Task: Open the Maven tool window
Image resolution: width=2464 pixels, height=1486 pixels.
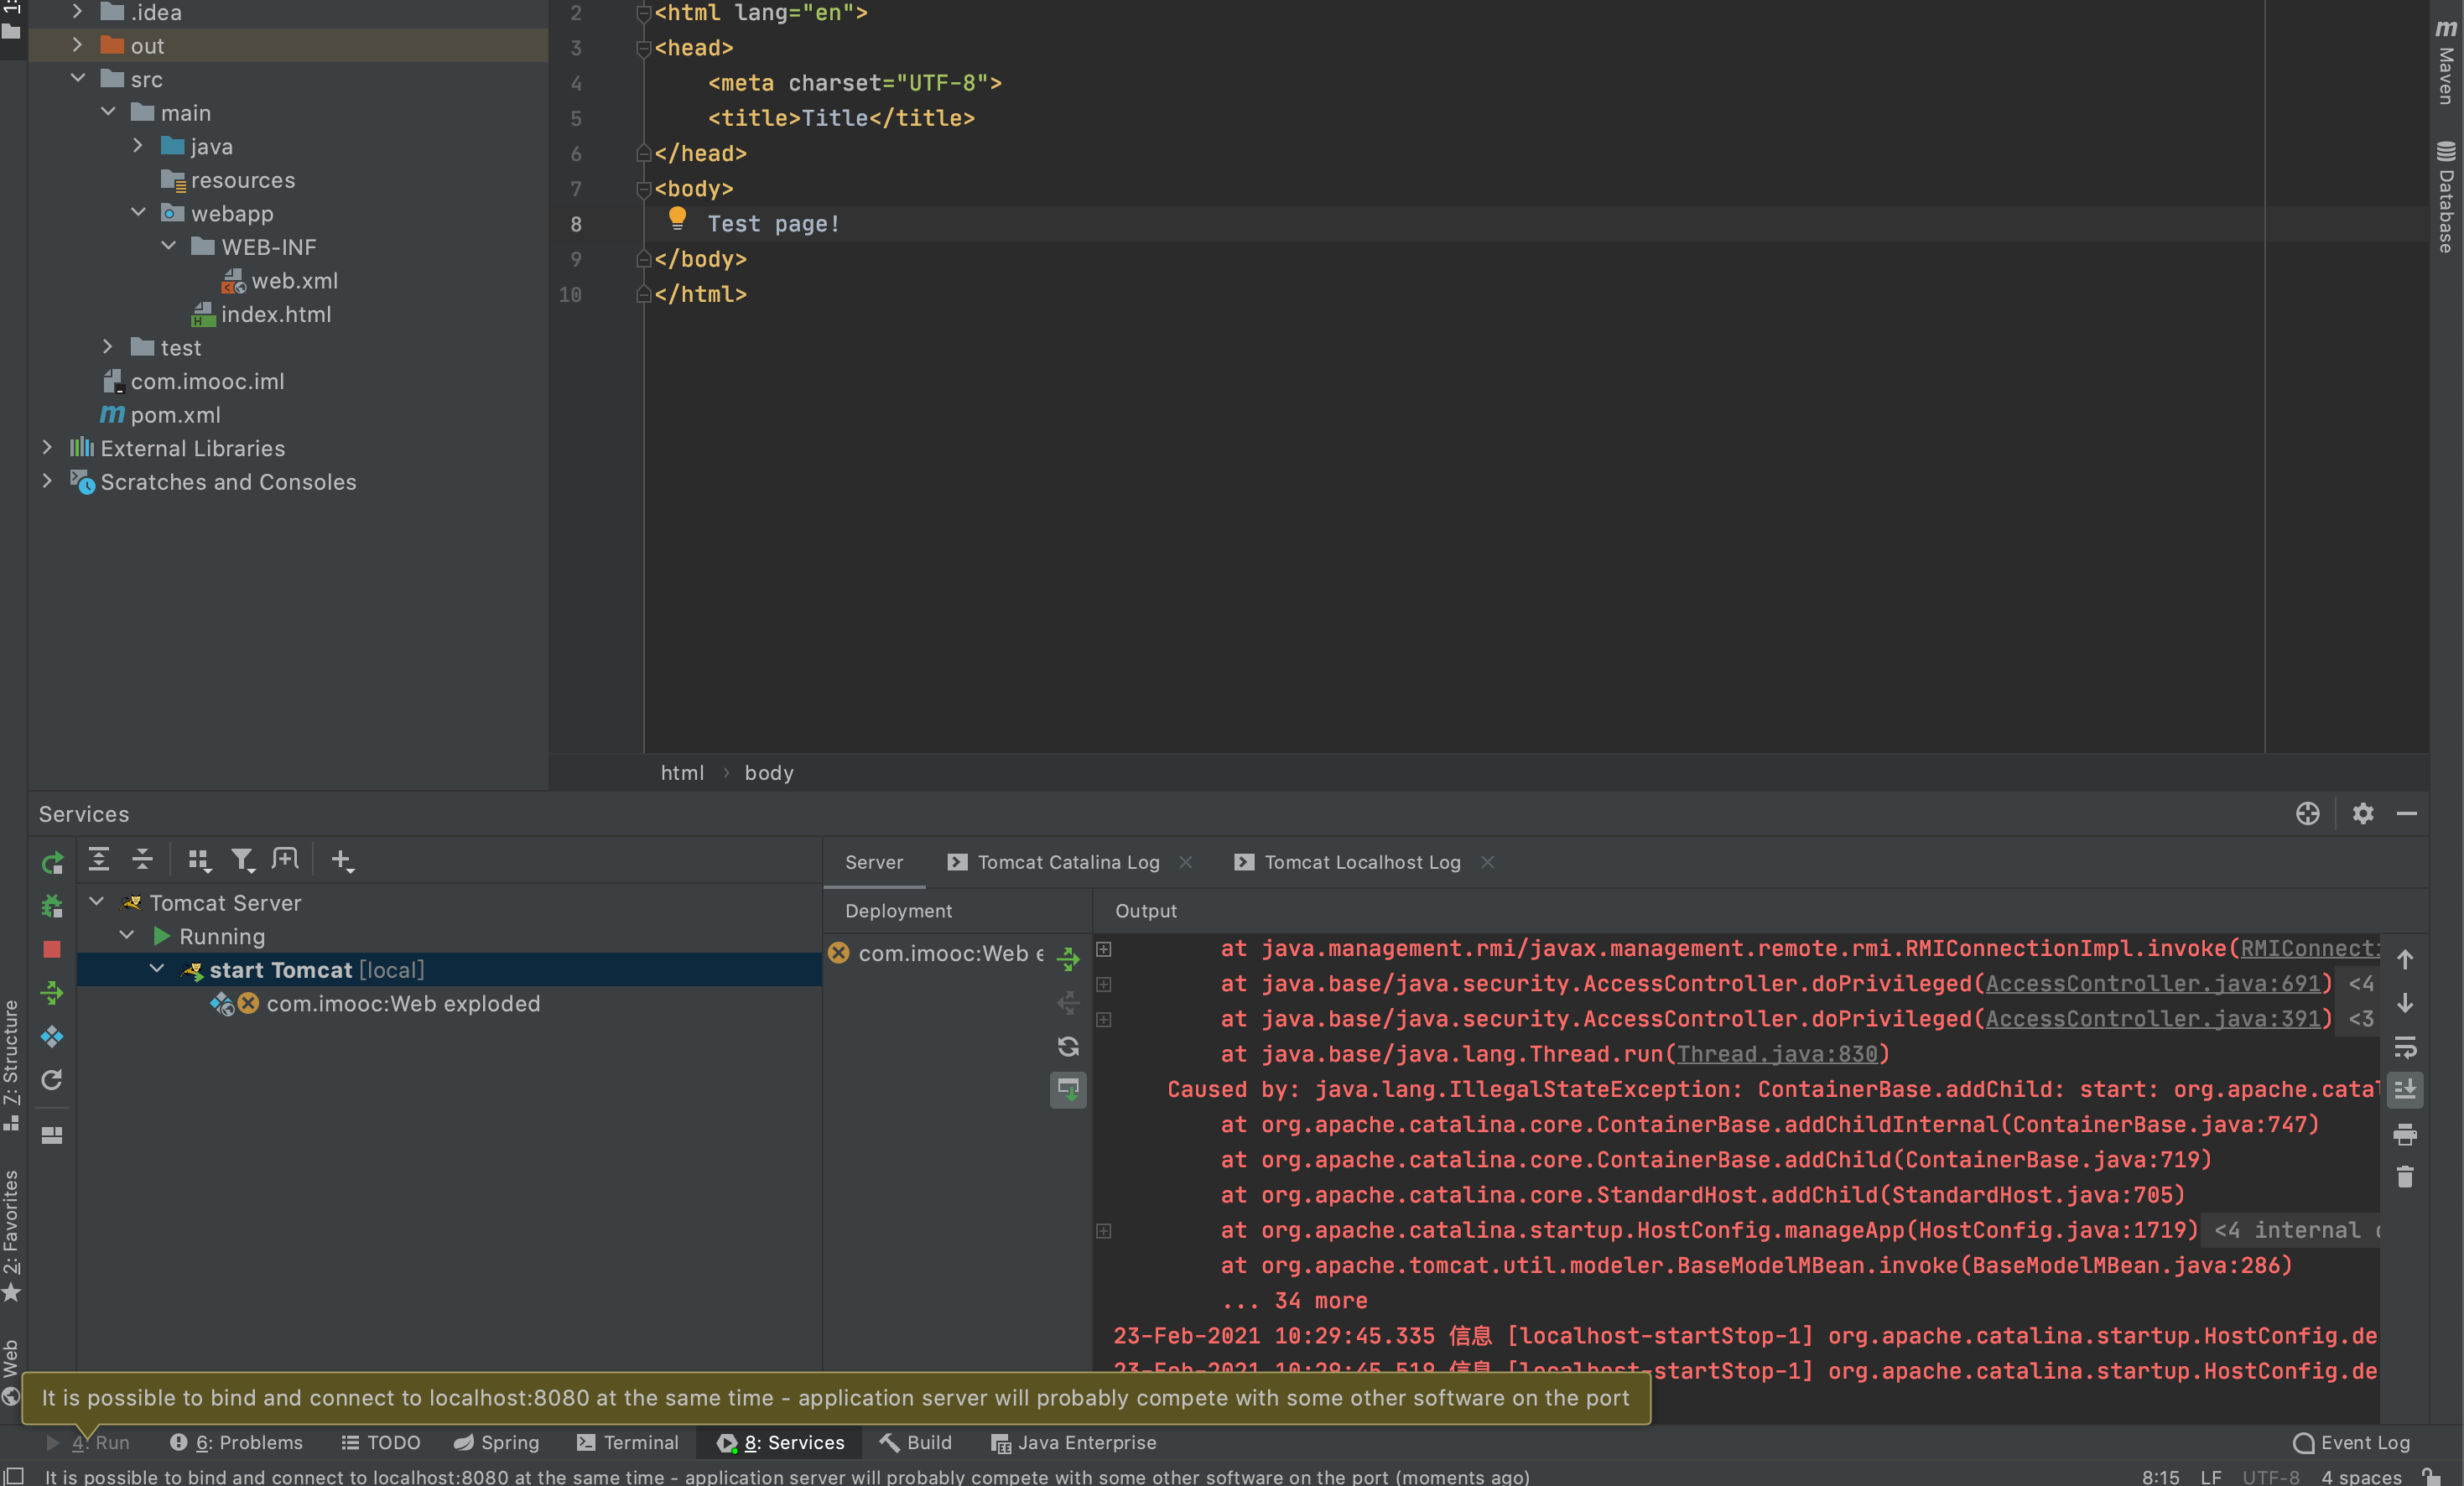Action: click(2446, 60)
